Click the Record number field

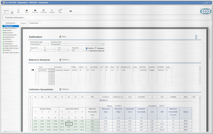[x=7, y=13]
